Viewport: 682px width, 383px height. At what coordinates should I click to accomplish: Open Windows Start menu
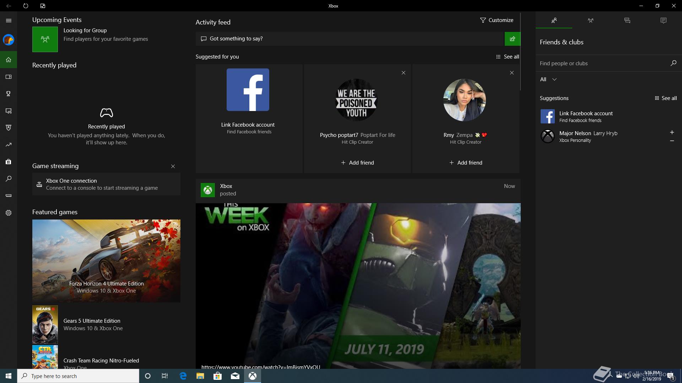coord(9,376)
